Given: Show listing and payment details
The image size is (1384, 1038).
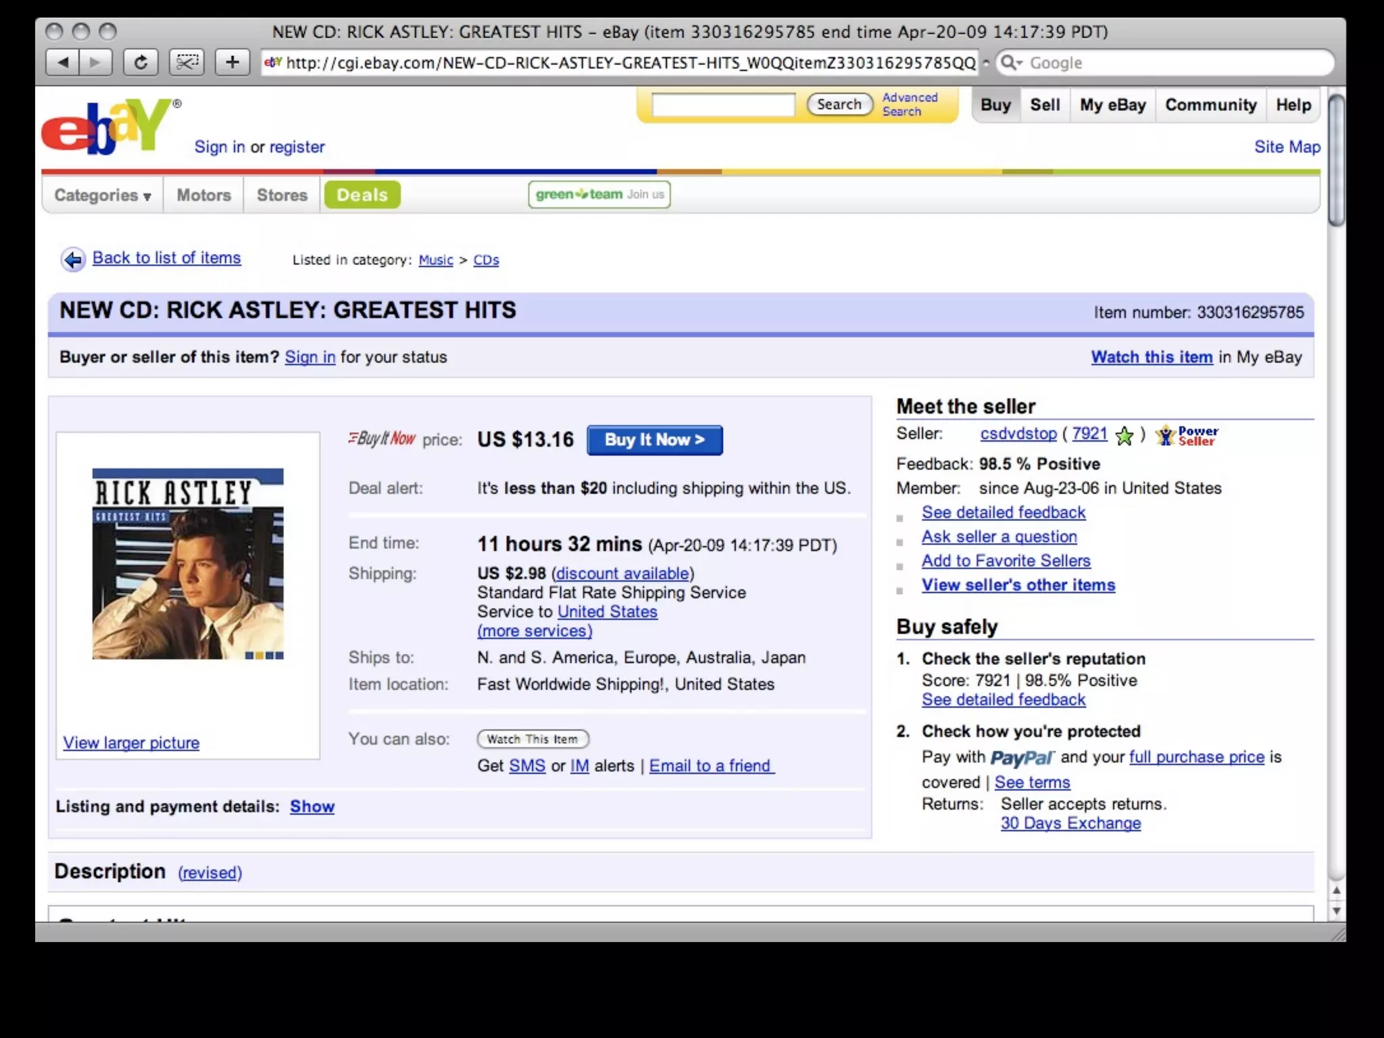Looking at the screenshot, I should click(x=312, y=806).
